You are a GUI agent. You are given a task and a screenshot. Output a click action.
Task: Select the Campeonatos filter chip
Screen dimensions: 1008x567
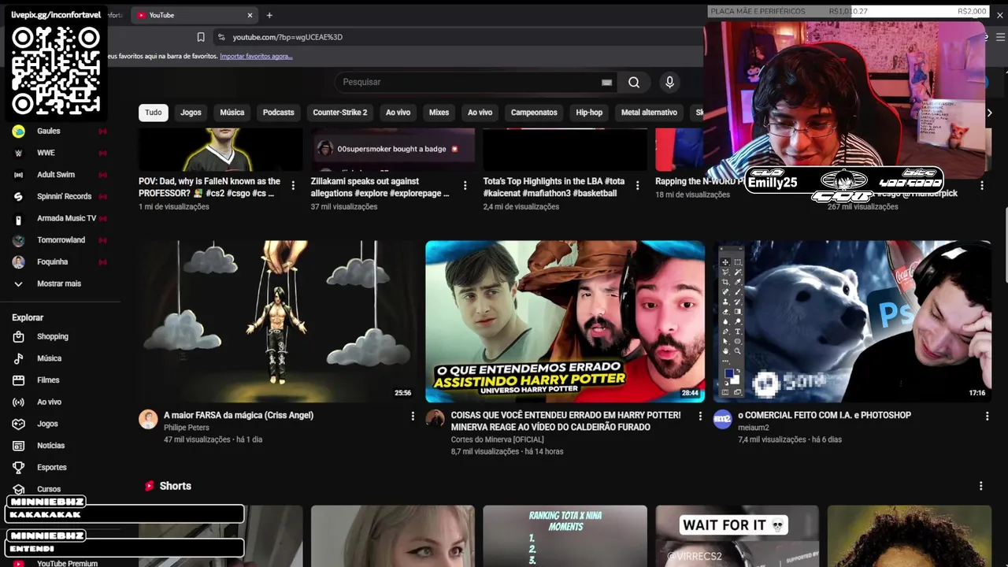(x=534, y=113)
